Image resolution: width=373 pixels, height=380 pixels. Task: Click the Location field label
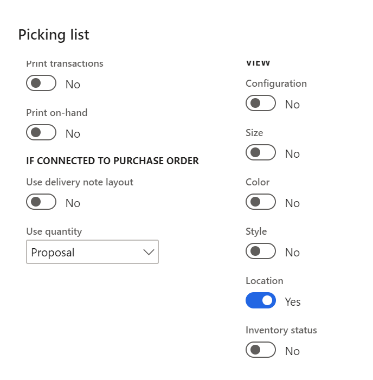265,281
